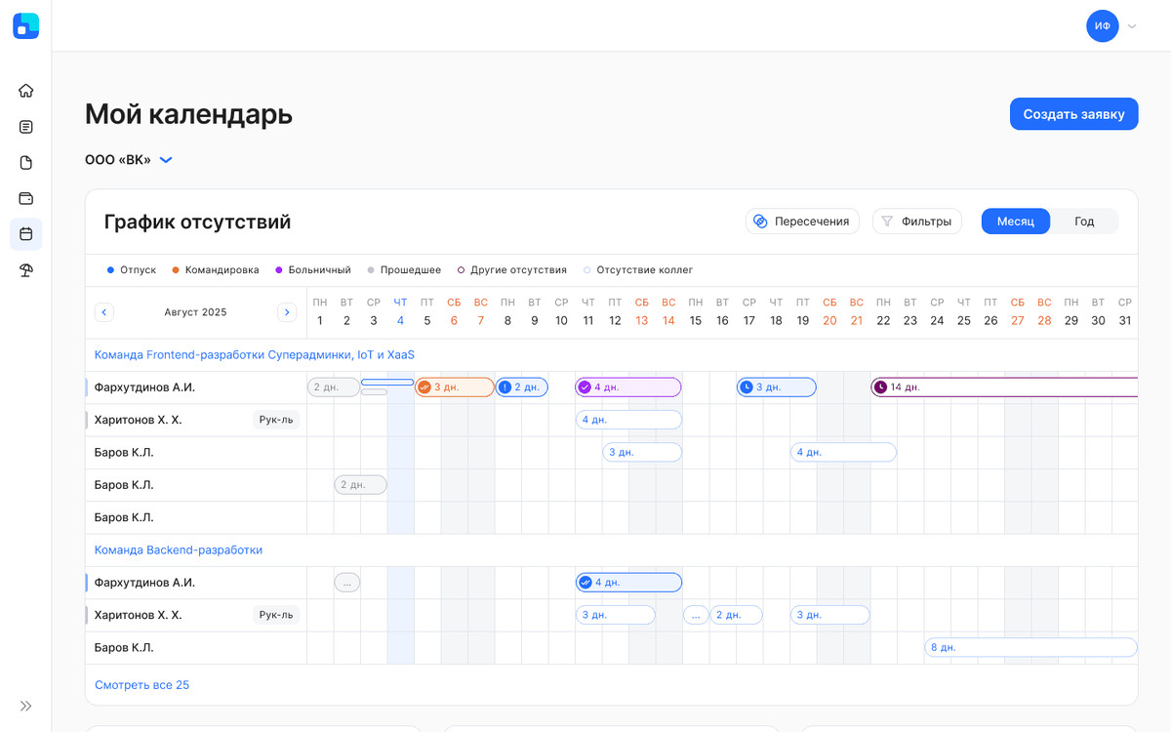Open the Фильтры filter panel
Image resolution: width=1171 pixels, height=732 pixels.
[x=916, y=222]
